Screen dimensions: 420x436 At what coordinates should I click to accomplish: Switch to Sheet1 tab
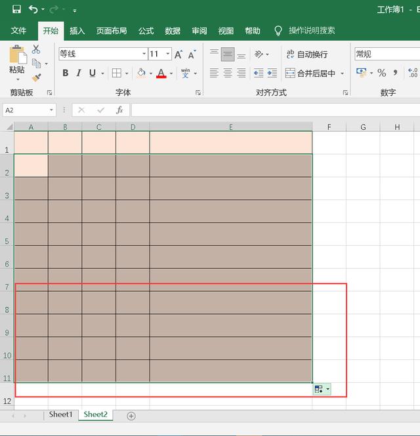(60, 414)
